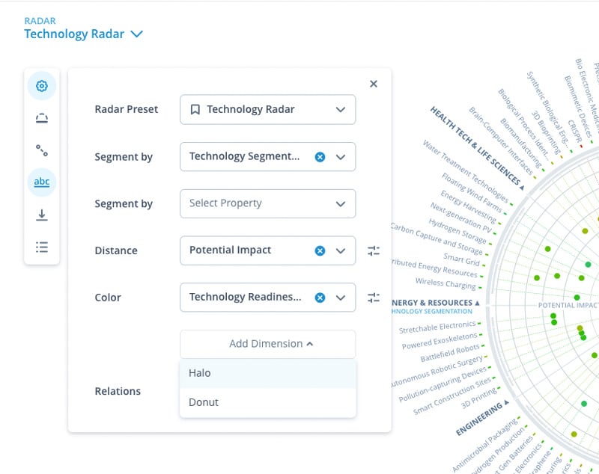Toggle the abc labels icon

point(41,182)
